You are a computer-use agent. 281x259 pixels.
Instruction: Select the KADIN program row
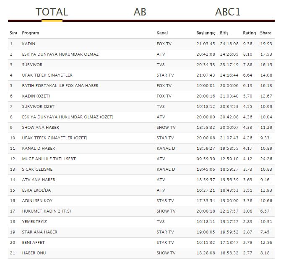coord(29,44)
